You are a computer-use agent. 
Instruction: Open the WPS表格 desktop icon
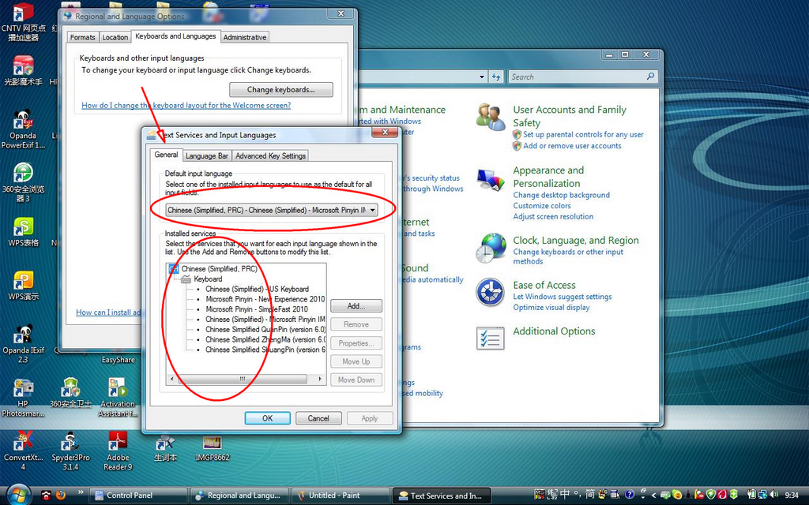coord(23,232)
